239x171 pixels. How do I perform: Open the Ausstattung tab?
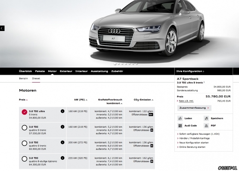[99, 71]
